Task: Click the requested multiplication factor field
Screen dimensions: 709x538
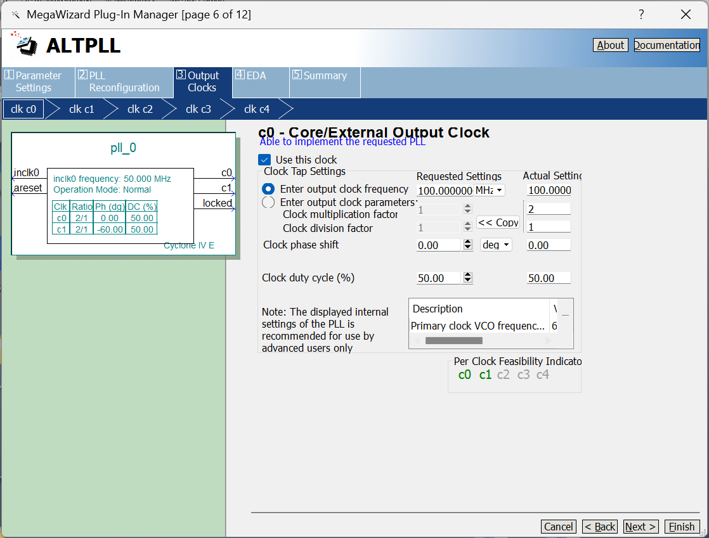Action: pyautogui.click(x=439, y=210)
